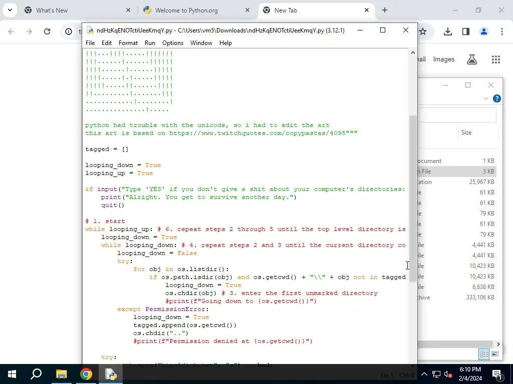Click the '# 1. start' comment line

pos(105,221)
